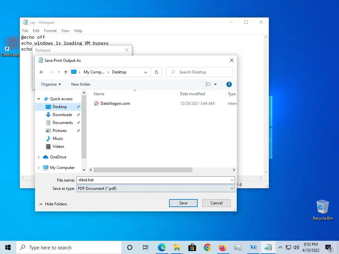The image size is (339, 254).
Task: Open the View menu in Notepad
Action: [65, 31]
